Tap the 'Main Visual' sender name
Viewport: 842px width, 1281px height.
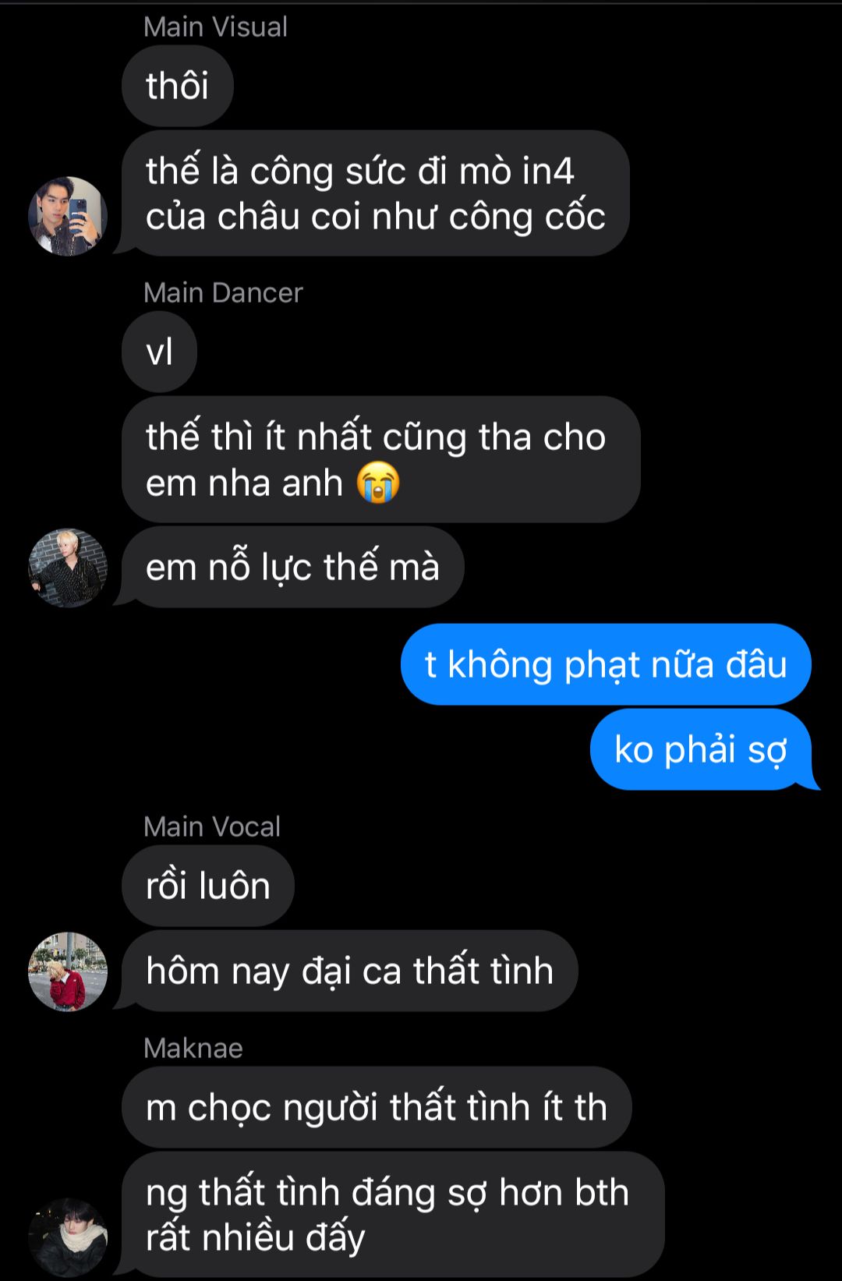(x=215, y=27)
